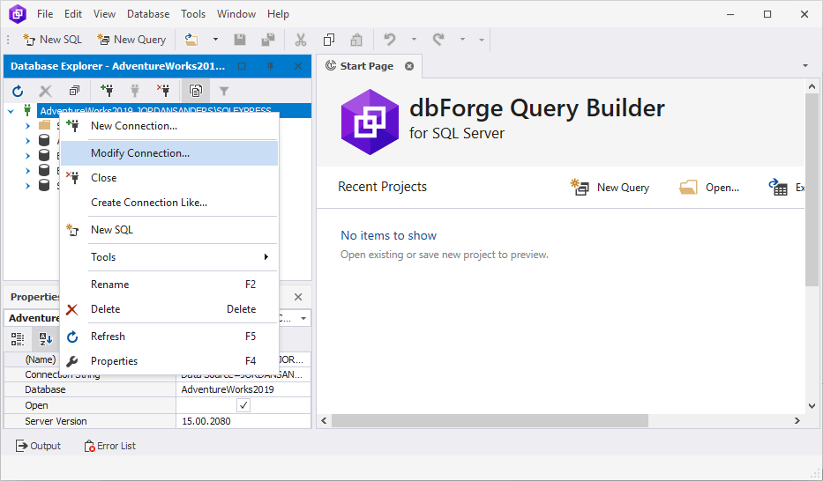
Task: Click the Undo arrow icon
Action: coord(390,40)
